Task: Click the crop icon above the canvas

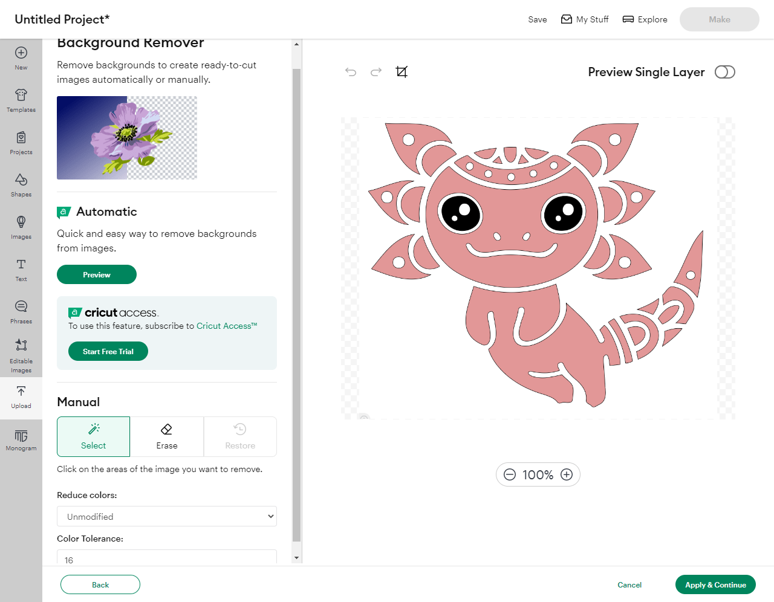Action: [x=402, y=72]
